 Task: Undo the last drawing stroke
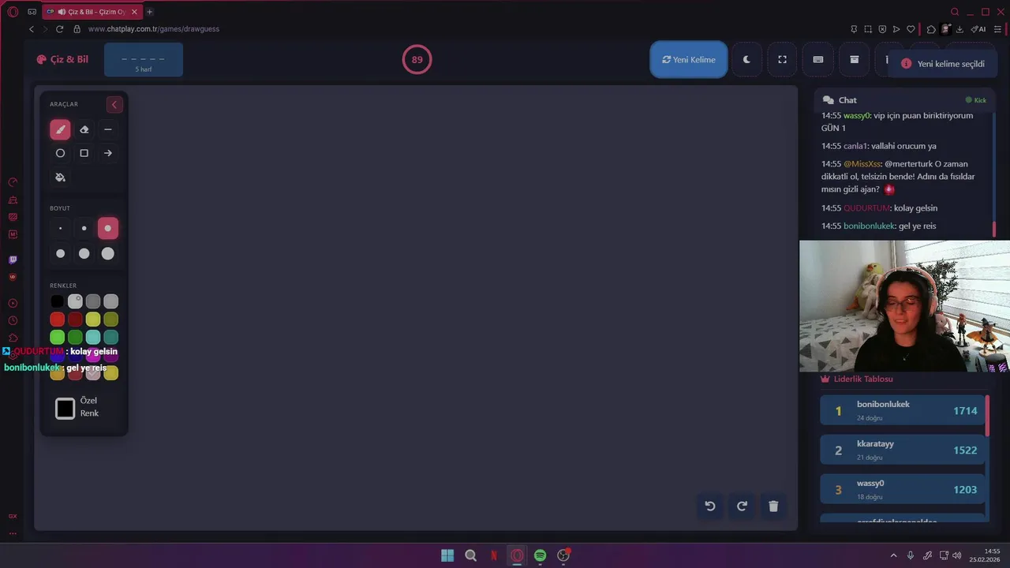[710, 506]
